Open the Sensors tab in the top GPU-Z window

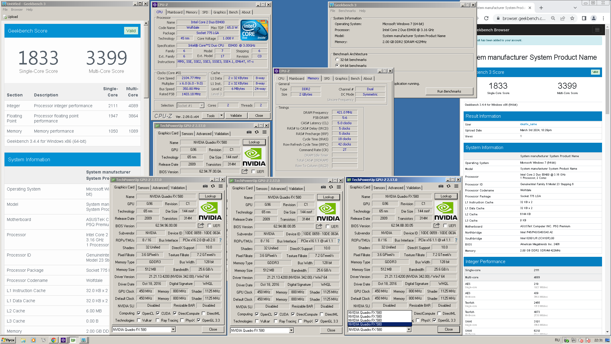(187, 133)
